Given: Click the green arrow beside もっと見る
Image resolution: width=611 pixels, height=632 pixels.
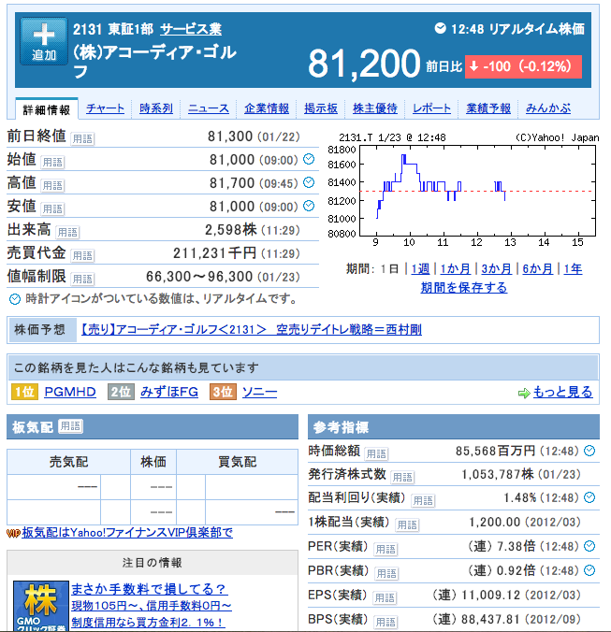Looking at the screenshot, I should tap(524, 393).
